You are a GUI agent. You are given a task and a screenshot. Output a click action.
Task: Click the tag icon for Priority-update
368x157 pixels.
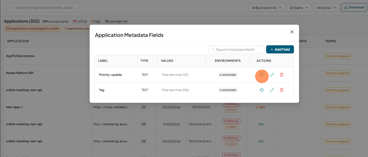[x=262, y=75]
